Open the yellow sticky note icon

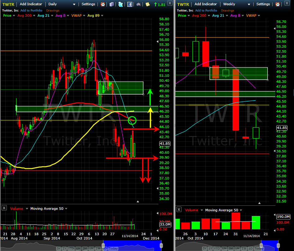click(147, 4)
